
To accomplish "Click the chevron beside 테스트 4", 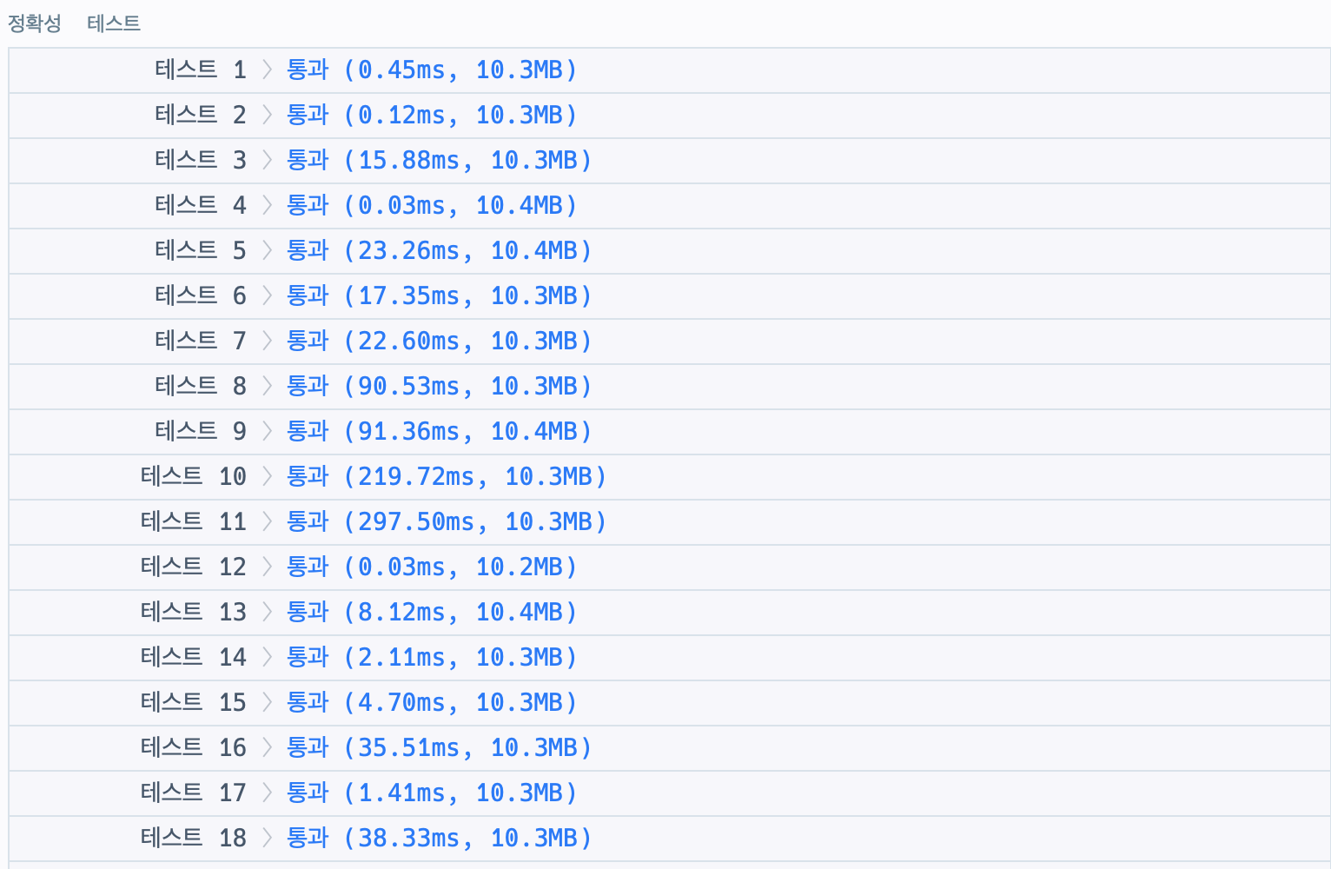I will (268, 205).
